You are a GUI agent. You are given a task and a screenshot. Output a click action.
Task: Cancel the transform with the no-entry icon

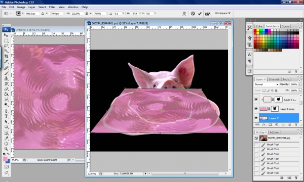tap(193, 14)
